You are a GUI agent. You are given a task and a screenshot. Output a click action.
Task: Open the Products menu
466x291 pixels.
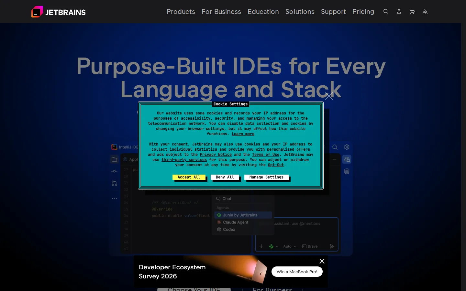pyautogui.click(x=181, y=12)
